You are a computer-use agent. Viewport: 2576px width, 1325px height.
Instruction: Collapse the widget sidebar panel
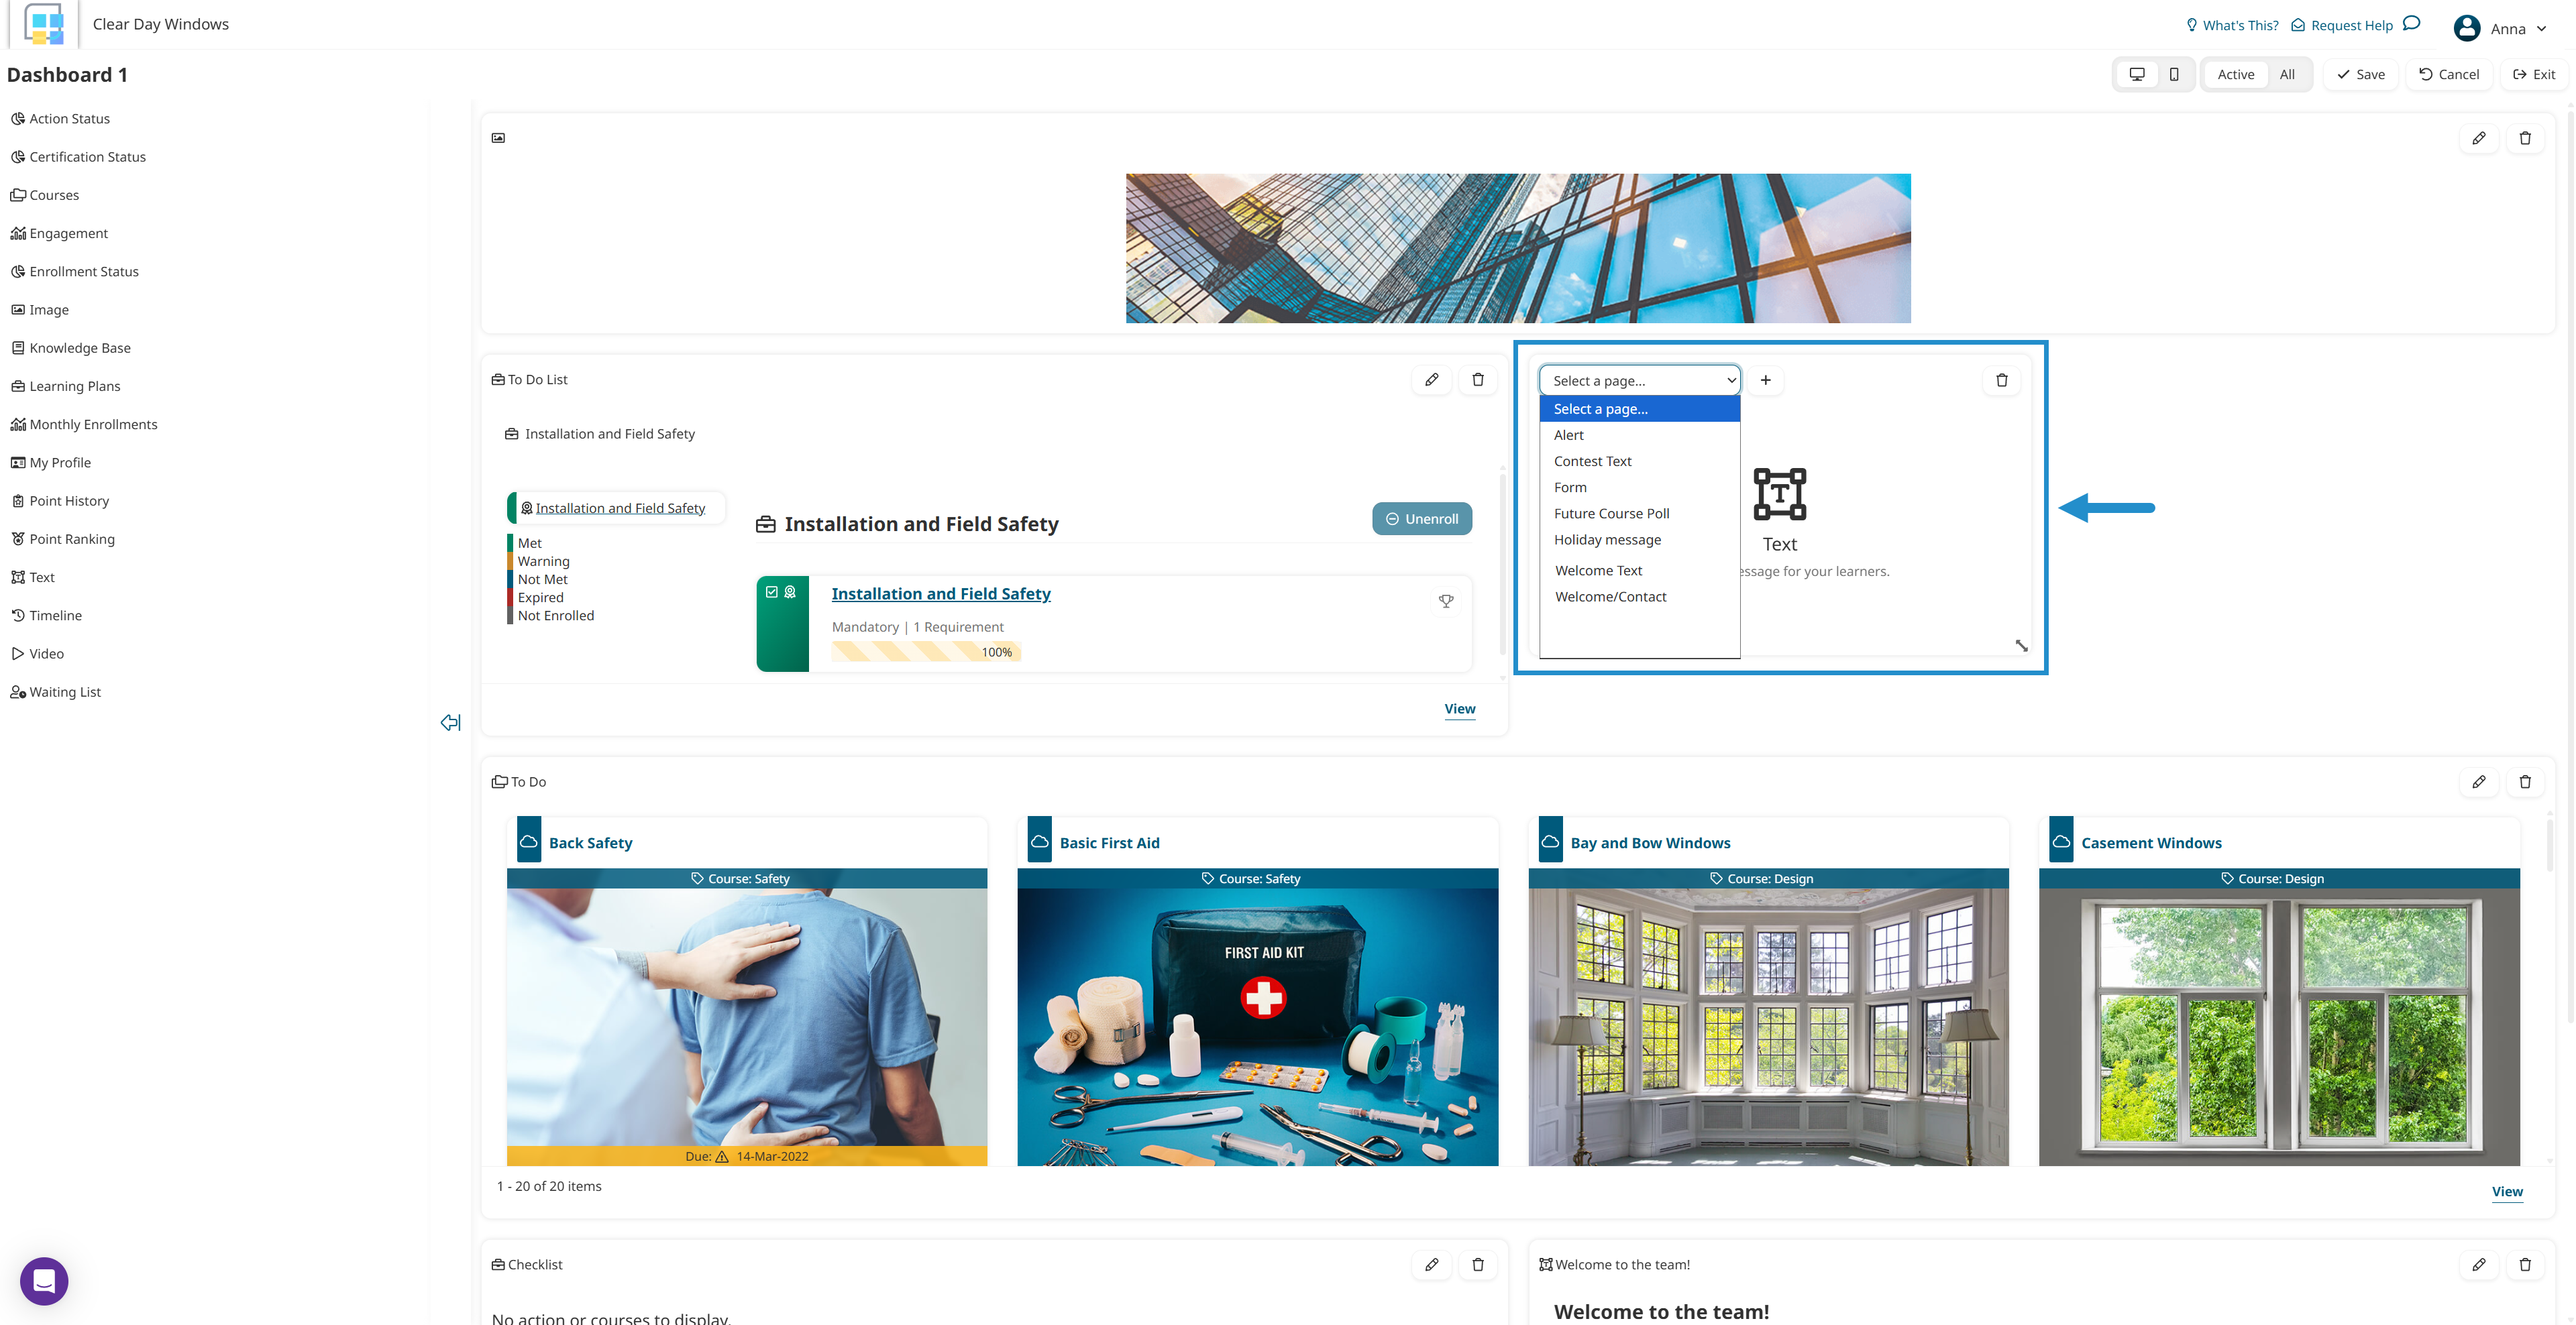[450, 722]
